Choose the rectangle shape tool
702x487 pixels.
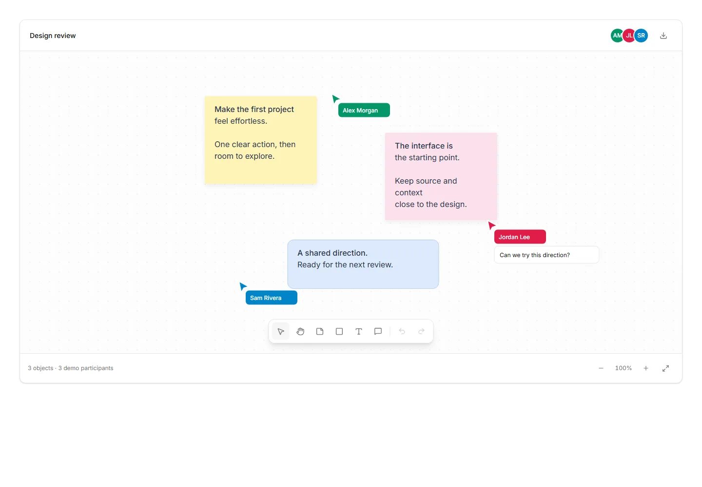click(x=339, y=331)
